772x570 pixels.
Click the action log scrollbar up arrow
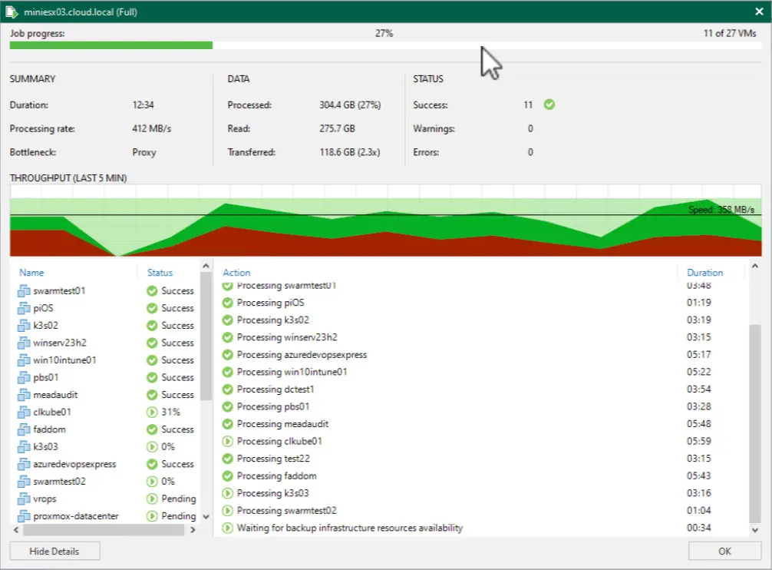[755, 267]
